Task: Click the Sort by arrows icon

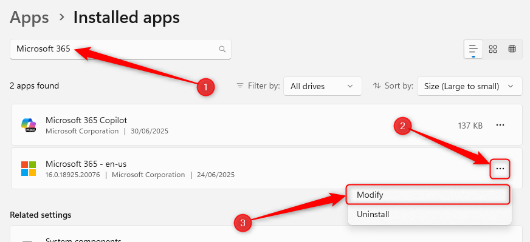Action: click(377, 86)
